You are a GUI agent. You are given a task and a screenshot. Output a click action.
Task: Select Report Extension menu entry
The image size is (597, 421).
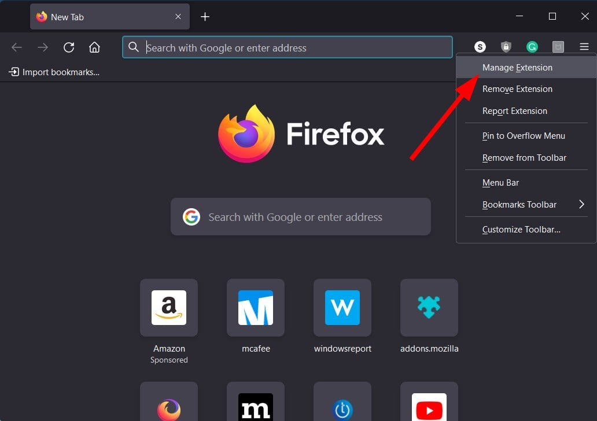tap(526, 111)
